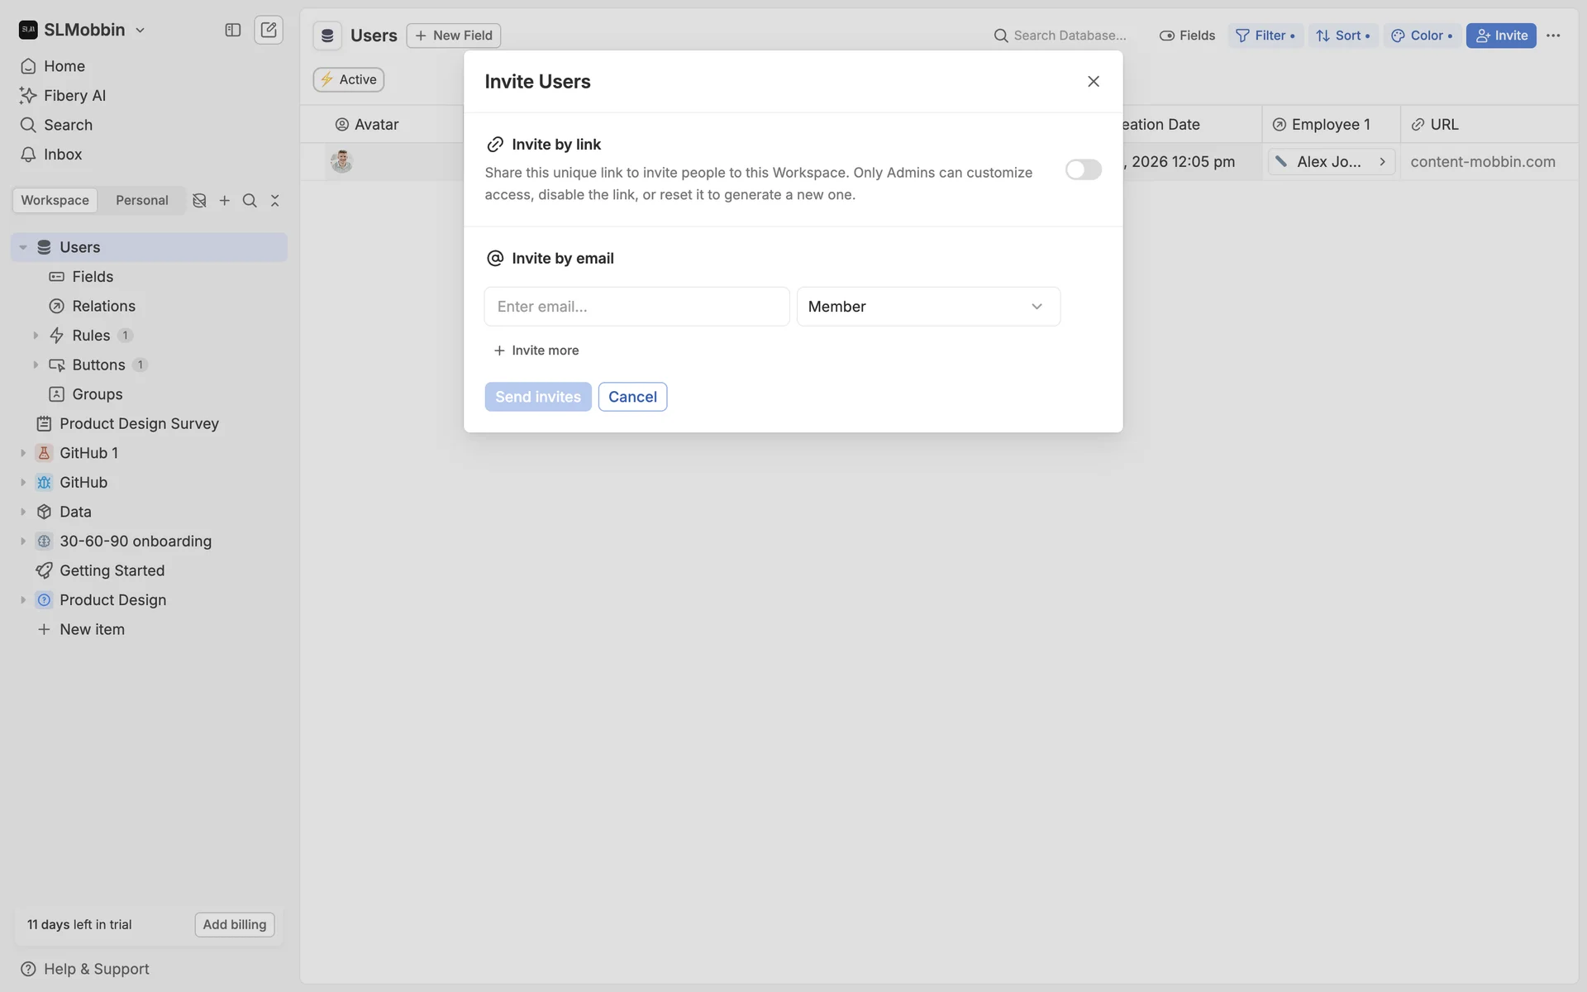Image resolution: width=1587 pixels, height=992 pixels.
Task: Expand the GitHub 1 space
Action: point(23,453)
